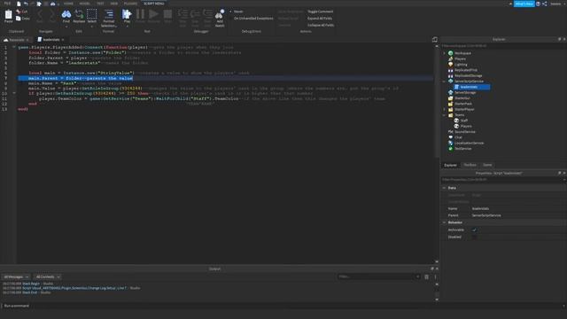Fold the if block at line 10

point(14,93)
